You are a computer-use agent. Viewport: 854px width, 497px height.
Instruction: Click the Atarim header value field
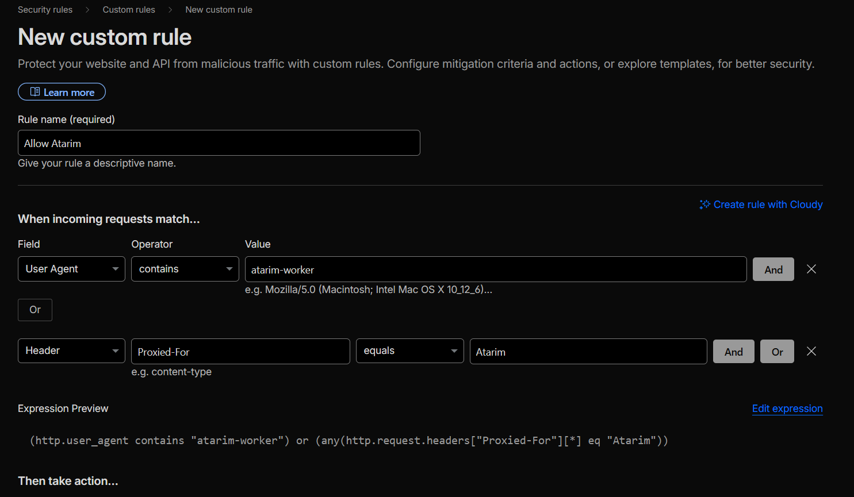tap(588, 352)
